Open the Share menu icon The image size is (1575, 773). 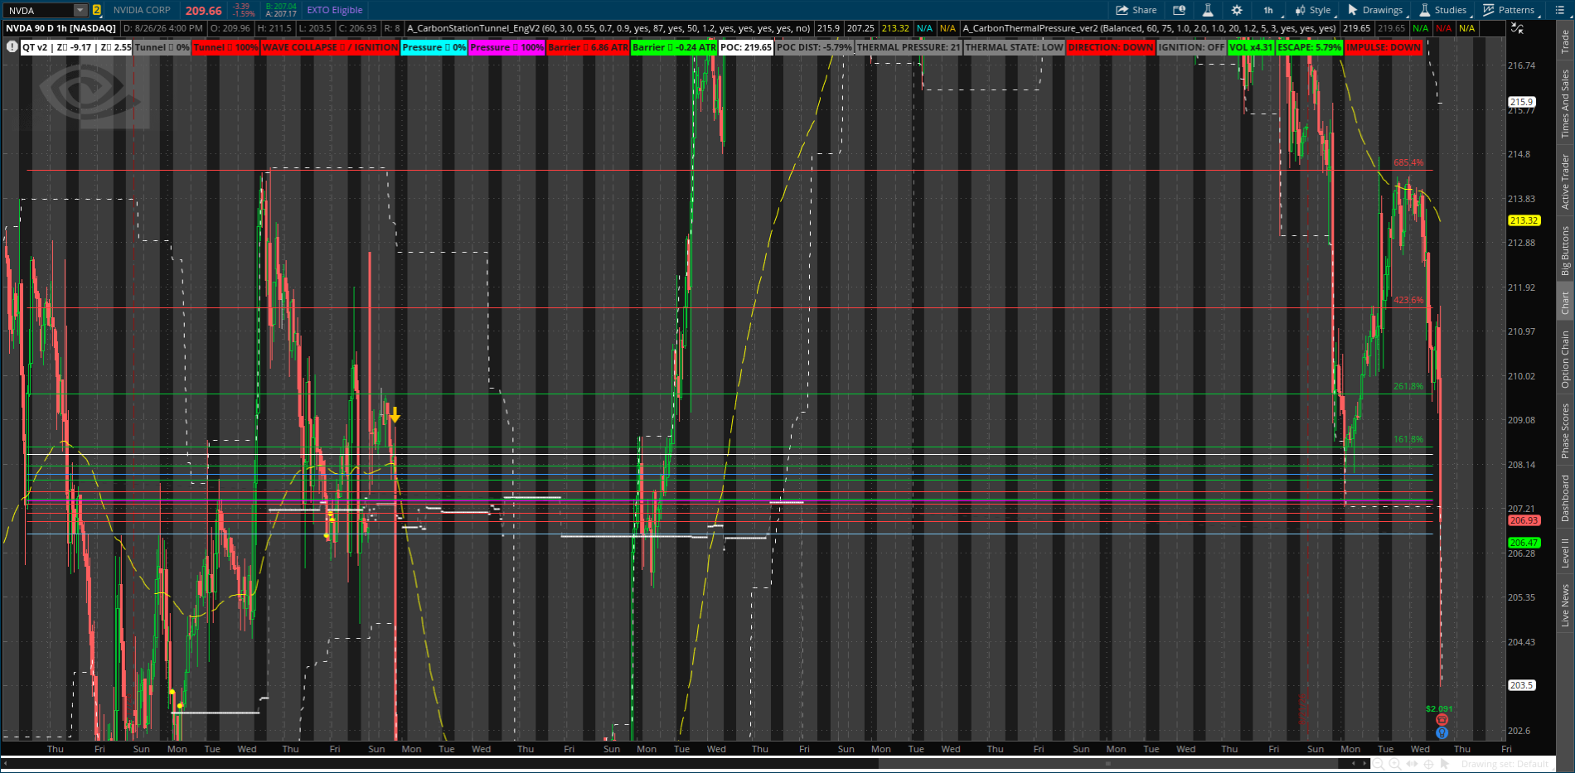[x=1136, y=10]
